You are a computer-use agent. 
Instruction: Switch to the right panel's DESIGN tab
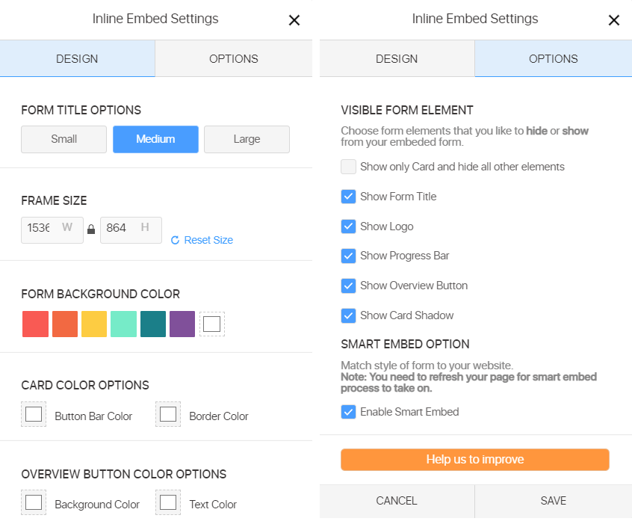pyautogui.click(x=397, y=59)
